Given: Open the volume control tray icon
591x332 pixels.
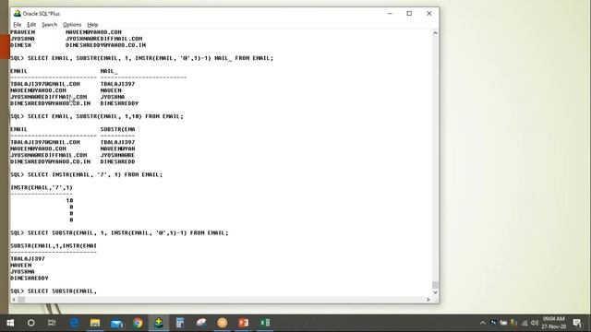Looking at the screenshot, I should click(535, 323).
